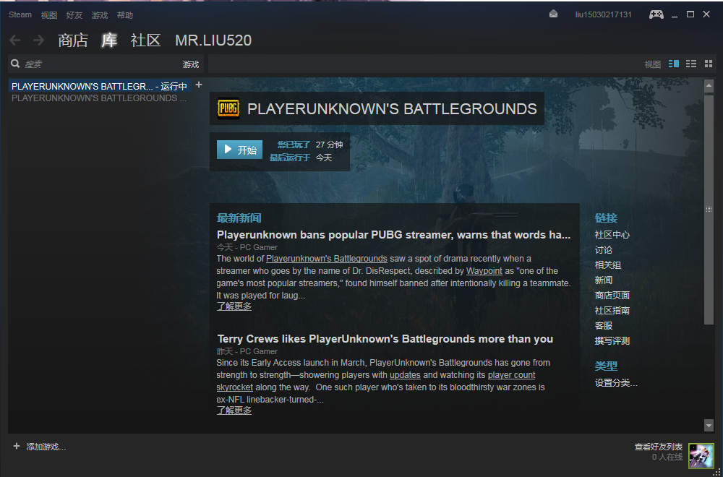Viewport: 723px width, 477px height.
Task: Open account menu liu15030217131
Action: point(604,14)
